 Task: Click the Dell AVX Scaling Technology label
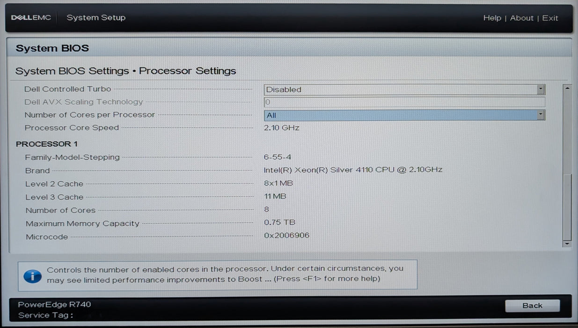tap(83, 102)
